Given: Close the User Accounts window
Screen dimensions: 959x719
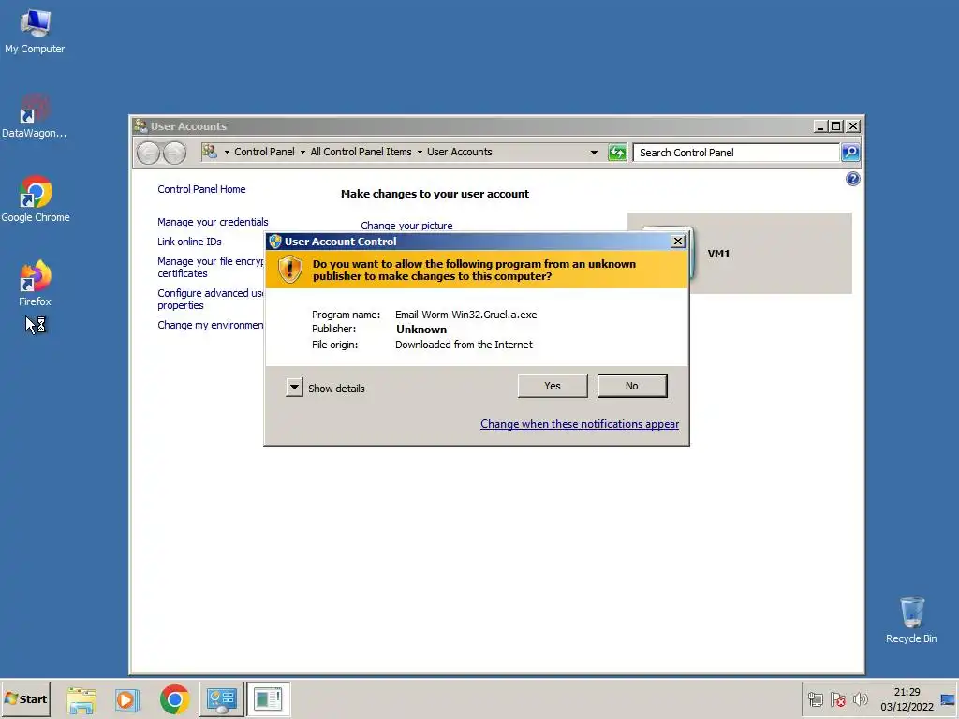Looking at the screenshot, I should tap(853, 126).
